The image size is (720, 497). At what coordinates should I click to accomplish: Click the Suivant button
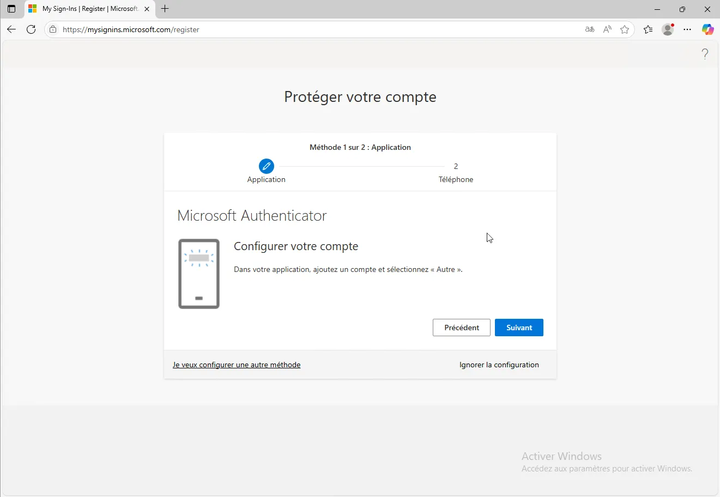coord(518,328)
